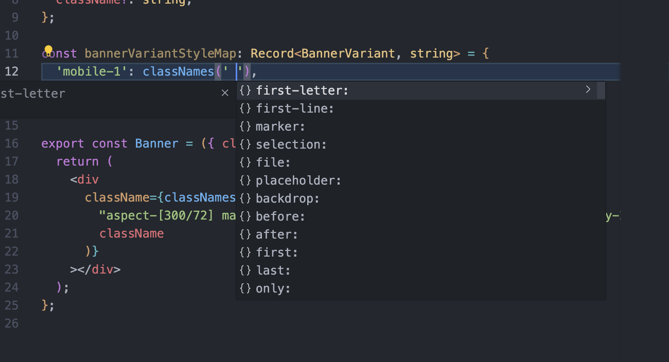The image size is (669, 362).
Task: Click the return keyword on line 17
Action: [x=77, y=161]
